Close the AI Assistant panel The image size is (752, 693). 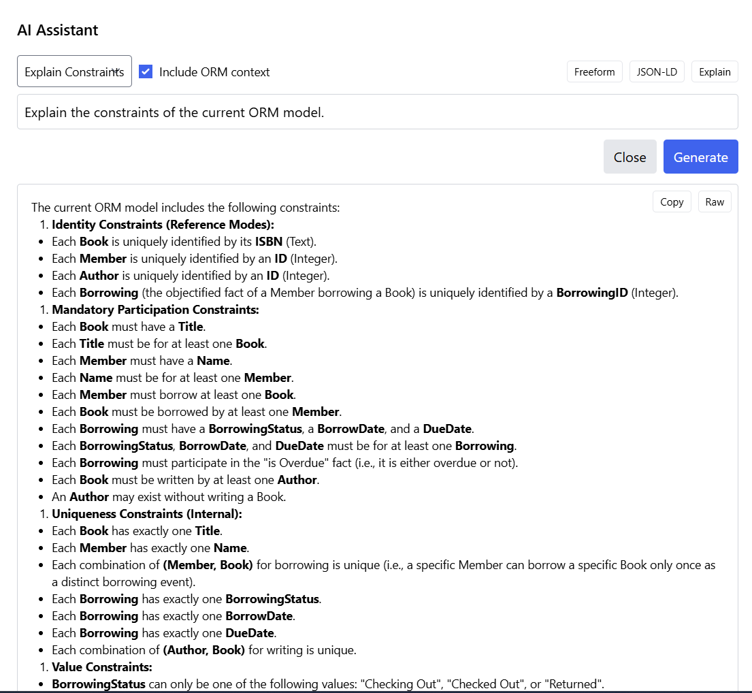[630, 157]
